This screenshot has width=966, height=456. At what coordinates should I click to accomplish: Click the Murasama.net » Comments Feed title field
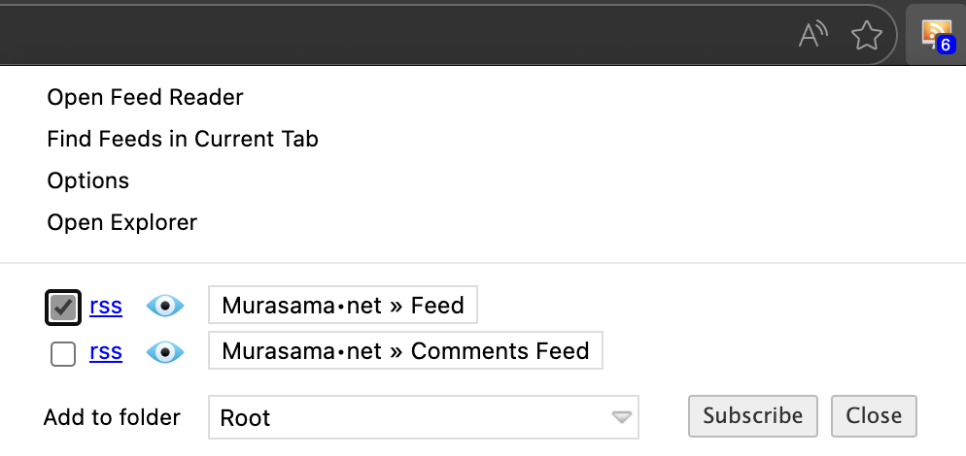pyautogui.click(x=405, y=351)
